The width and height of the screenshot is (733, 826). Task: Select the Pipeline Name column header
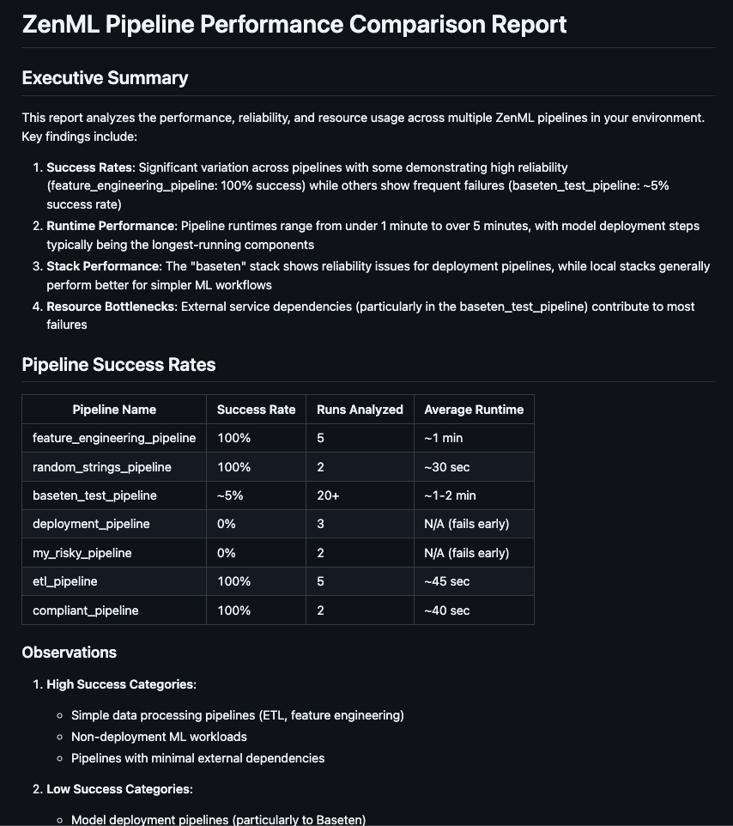(114, 410)
